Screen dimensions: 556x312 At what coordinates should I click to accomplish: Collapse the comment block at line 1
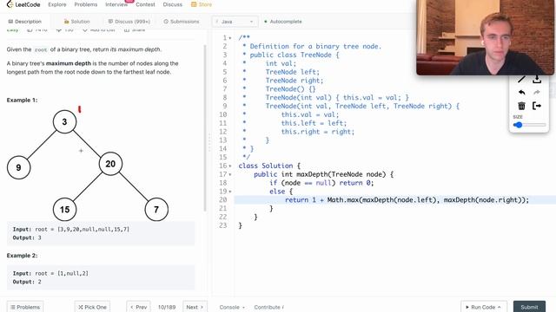tap(230, 38)
